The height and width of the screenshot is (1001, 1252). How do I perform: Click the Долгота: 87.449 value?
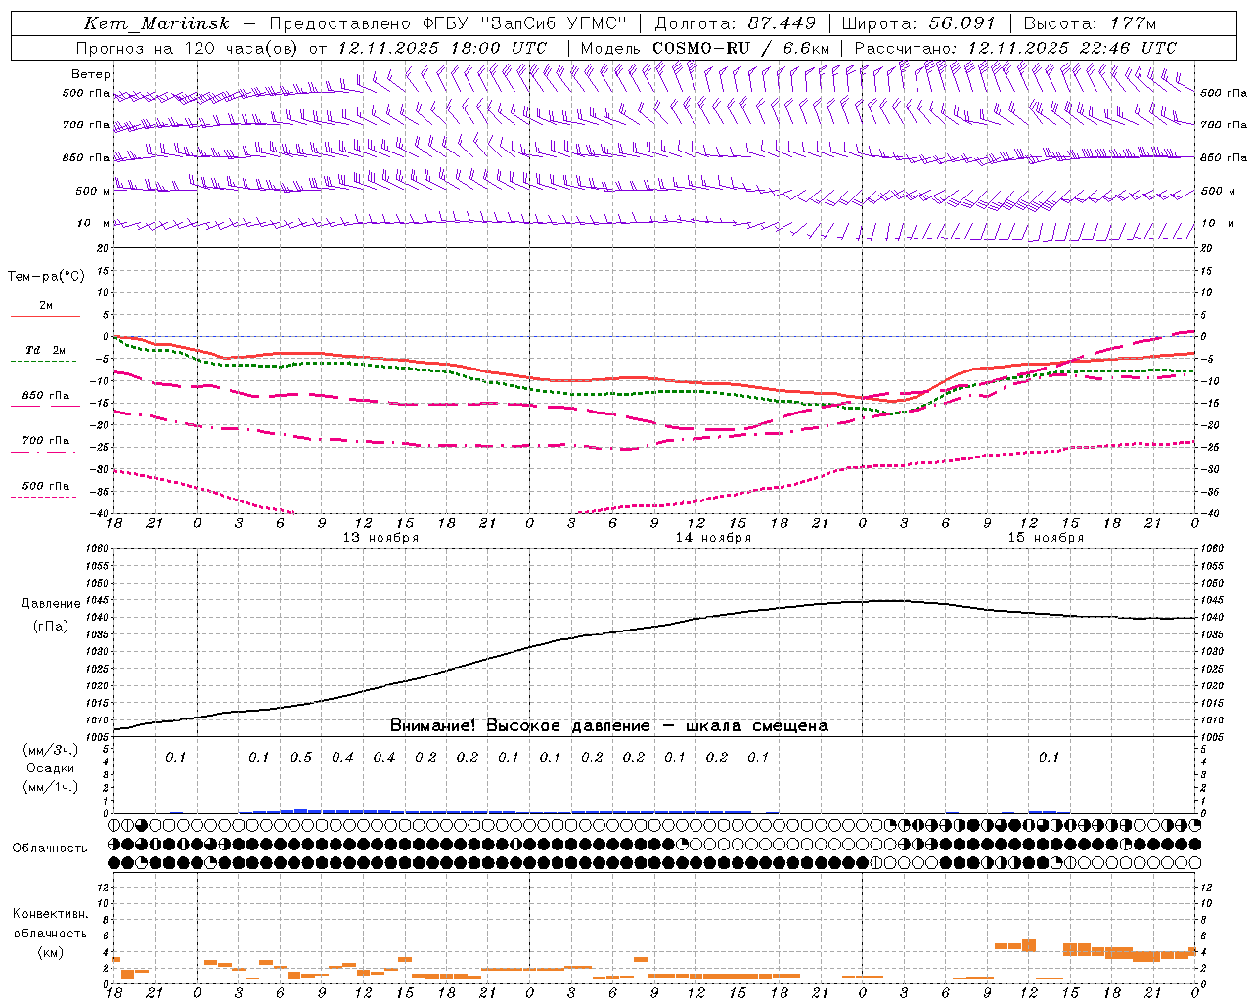tap(735, 23)
